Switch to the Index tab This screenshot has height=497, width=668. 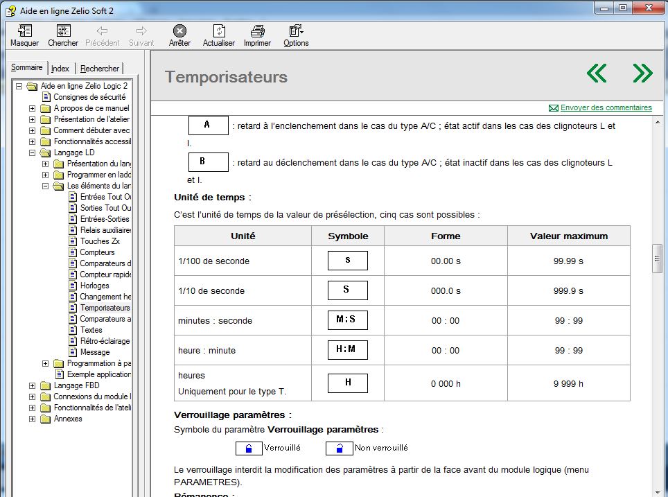(60, 69)
